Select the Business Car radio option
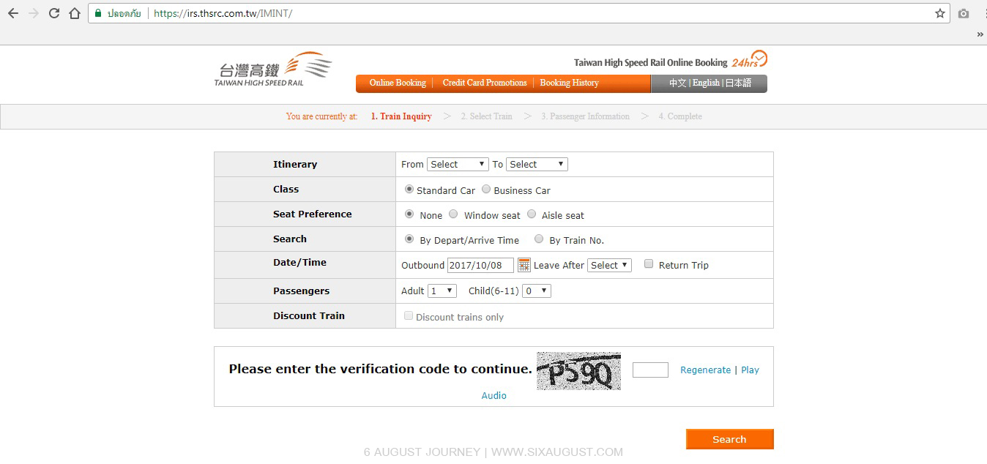987x464 pixels. click(486, 190)
